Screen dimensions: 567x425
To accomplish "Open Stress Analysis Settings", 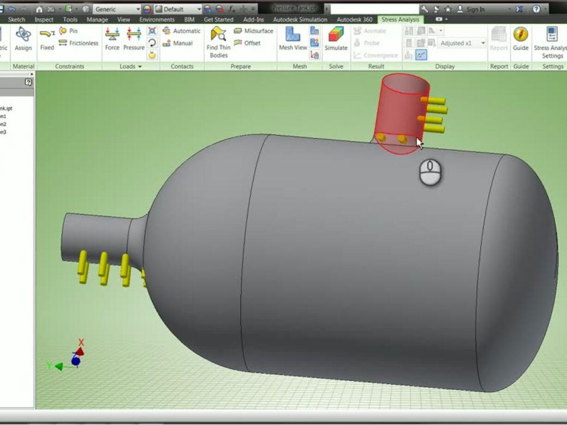I will (x=552, y=40).
